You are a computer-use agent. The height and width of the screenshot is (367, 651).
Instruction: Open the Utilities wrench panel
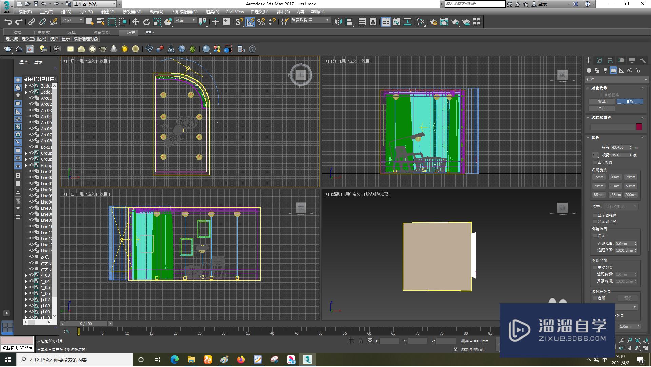coord(643,60)
